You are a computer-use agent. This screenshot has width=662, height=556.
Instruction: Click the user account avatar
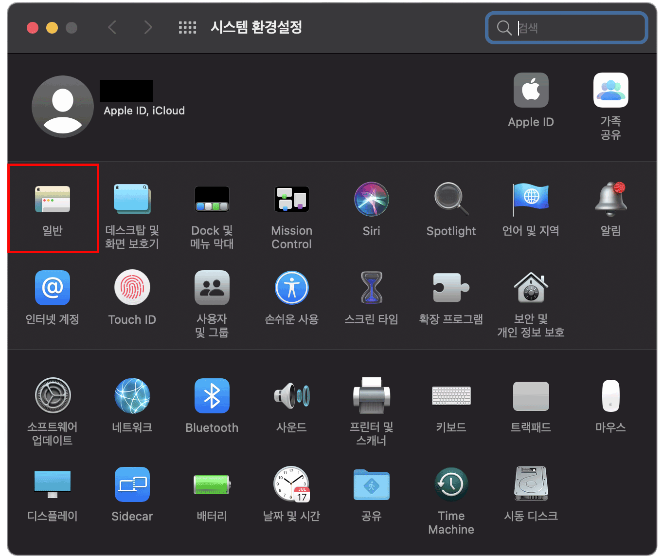coord(63,106)
